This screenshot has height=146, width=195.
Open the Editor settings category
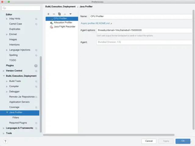(9, 14)
